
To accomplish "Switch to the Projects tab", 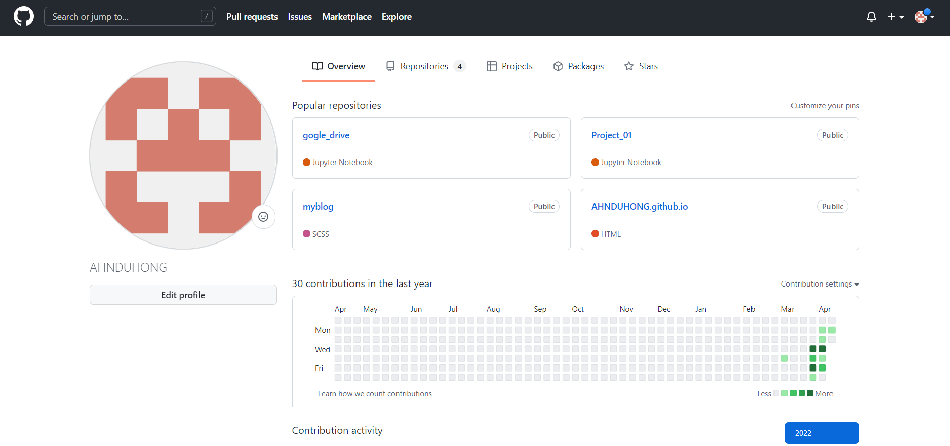I will [x=509, y=66].
